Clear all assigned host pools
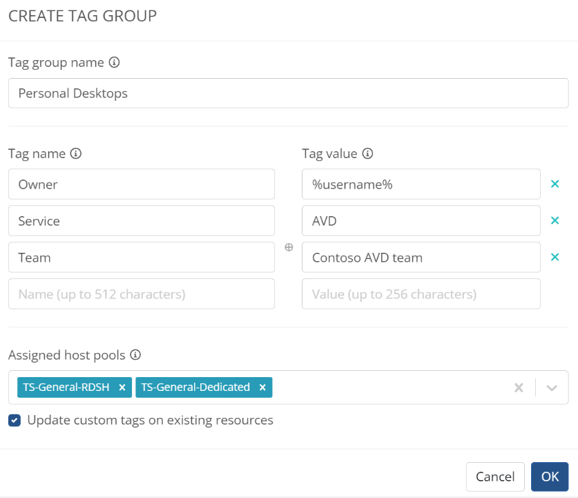This screenshot has width=578, height=498. click(x=519, y=387)
